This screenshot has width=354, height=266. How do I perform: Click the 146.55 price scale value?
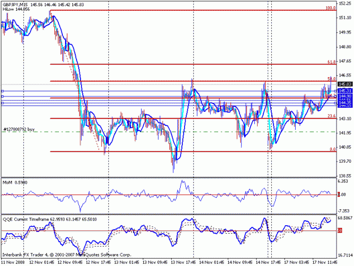pos(346,75)
